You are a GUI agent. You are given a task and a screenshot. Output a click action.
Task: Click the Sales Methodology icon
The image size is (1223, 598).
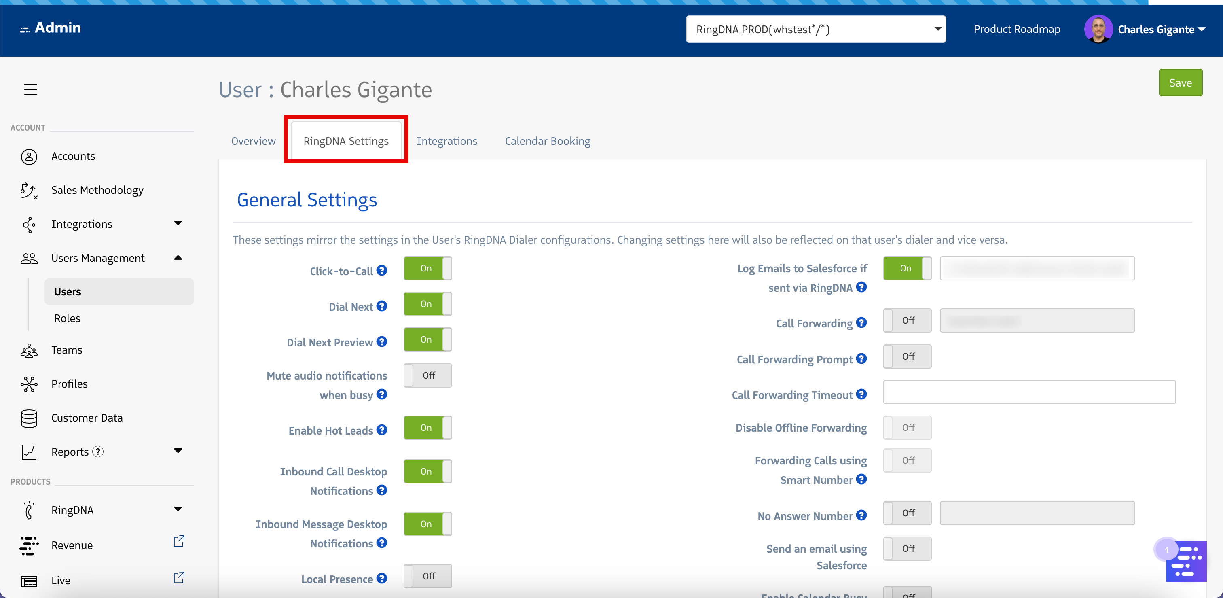tap(29, 191)
